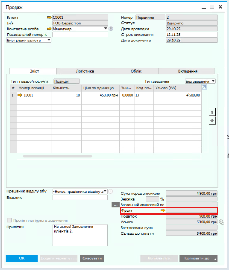Click the Скасувати button
The height and width of the screenshot is (270, 229).
pos(92,258)
